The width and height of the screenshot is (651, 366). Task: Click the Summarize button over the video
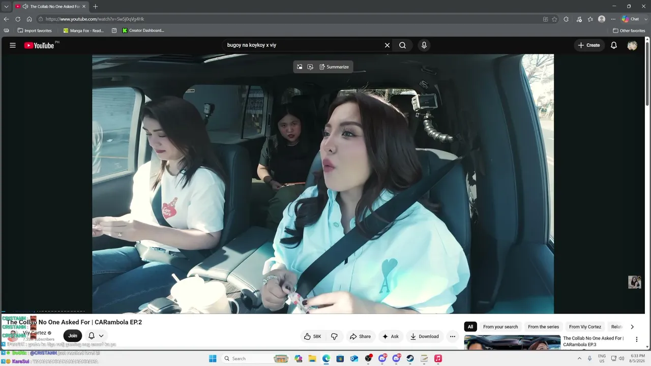[x=334, y=67]
